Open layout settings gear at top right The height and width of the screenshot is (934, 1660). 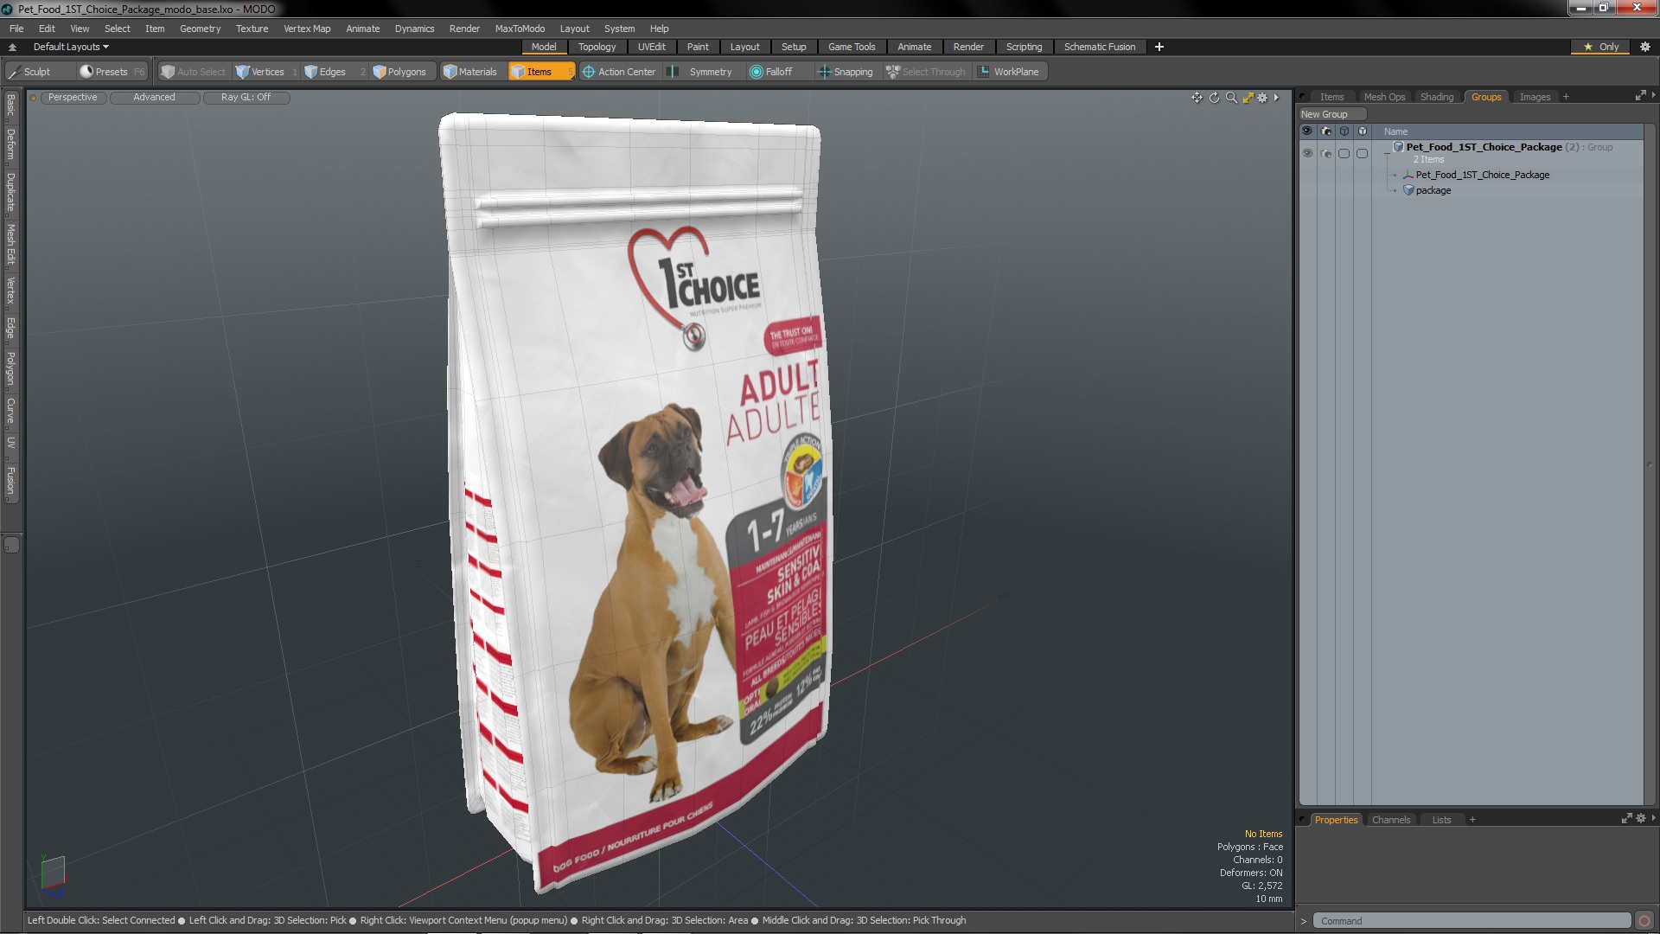(1644, 47)
